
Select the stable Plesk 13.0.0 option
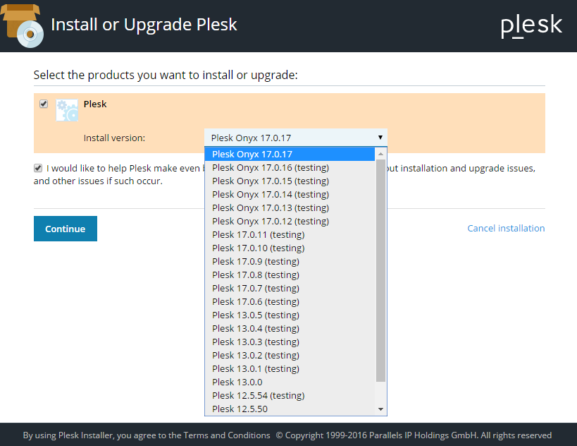(237, 382)
